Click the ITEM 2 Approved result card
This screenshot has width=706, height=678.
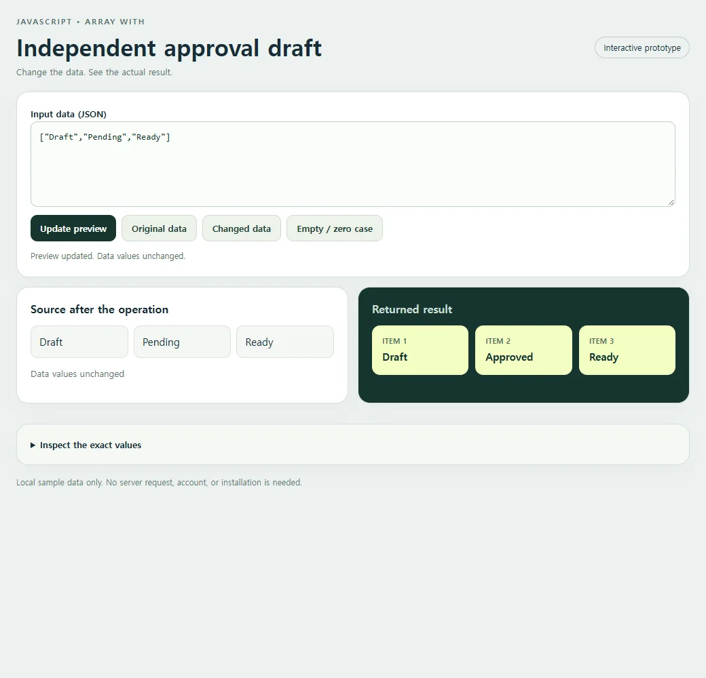click(x=523, y=351)
